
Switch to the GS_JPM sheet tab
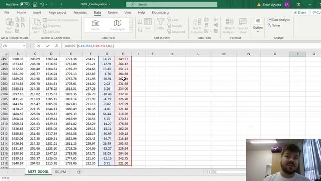tap(60, 172)
